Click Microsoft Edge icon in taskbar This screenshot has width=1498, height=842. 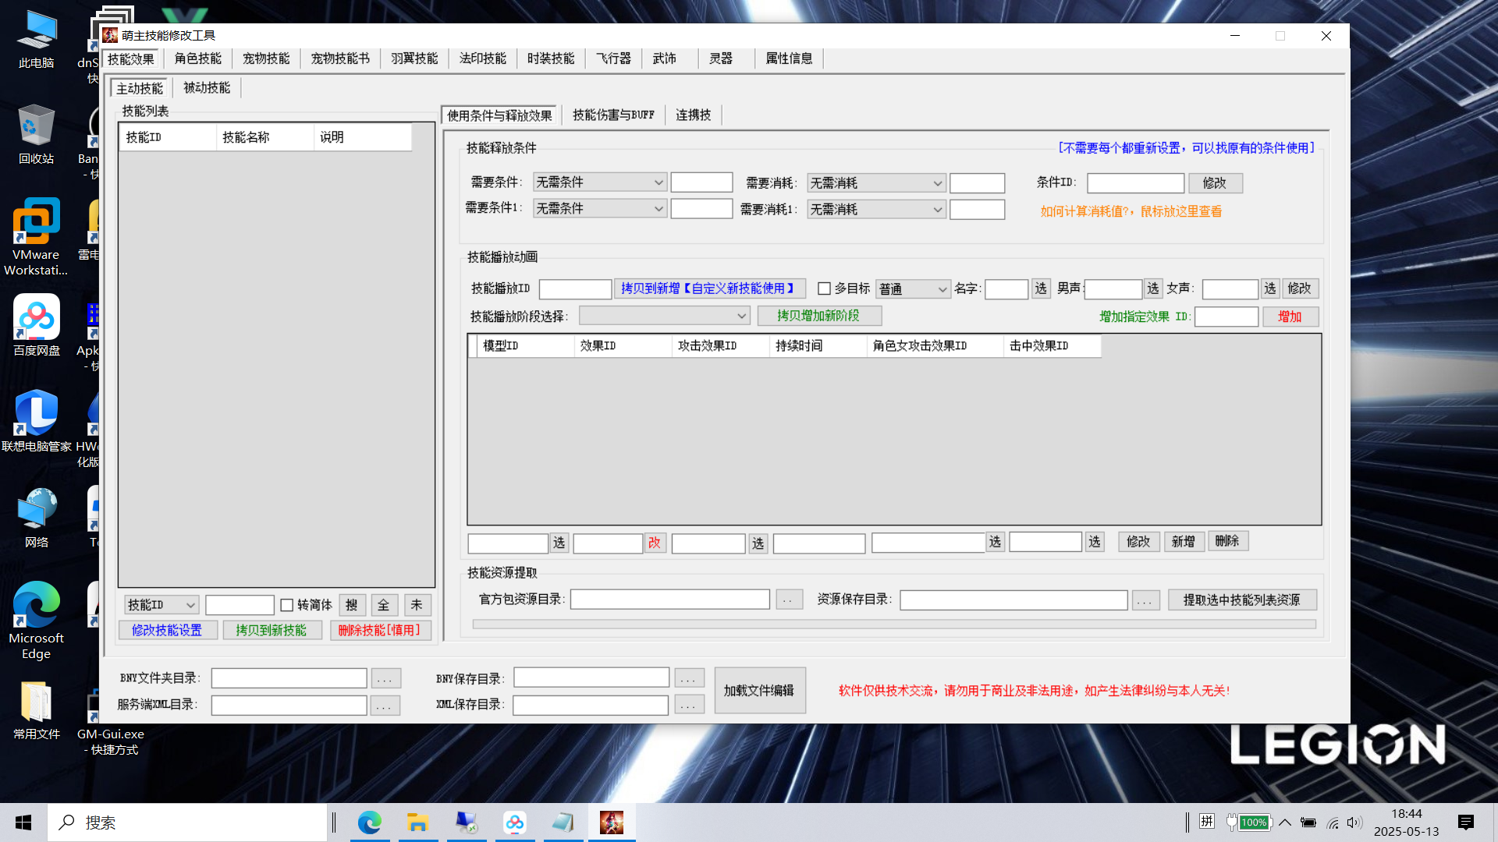[x=369, y=823]
